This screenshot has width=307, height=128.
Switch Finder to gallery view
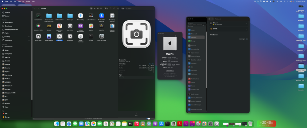coord(101,8)
